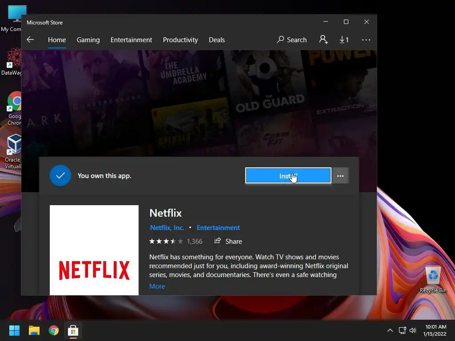Click the Netflix logo thumbnail

94,250
